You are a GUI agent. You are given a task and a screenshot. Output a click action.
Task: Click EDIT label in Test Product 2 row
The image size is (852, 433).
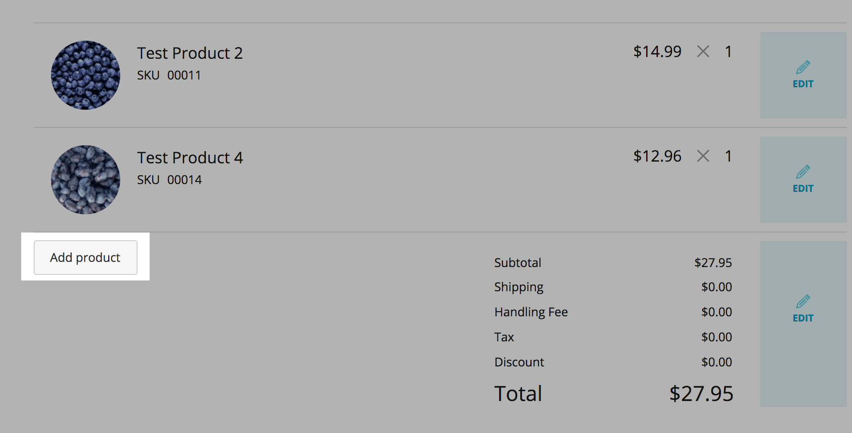[x=803, y=84]
